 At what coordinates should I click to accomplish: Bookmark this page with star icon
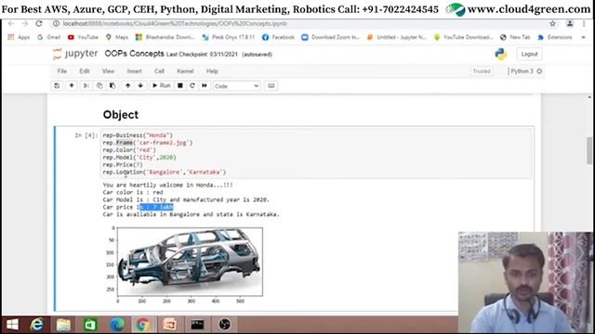552,23
